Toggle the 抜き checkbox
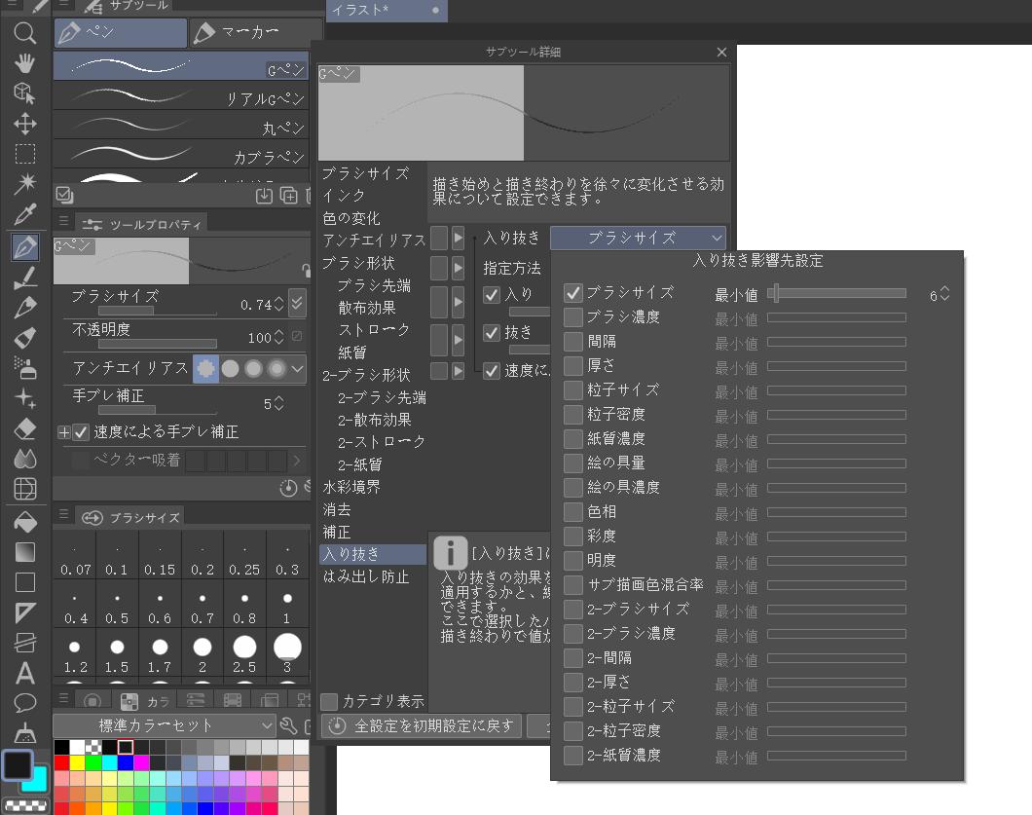This screenshot has height=815, width=1032. tap(492, 332)
